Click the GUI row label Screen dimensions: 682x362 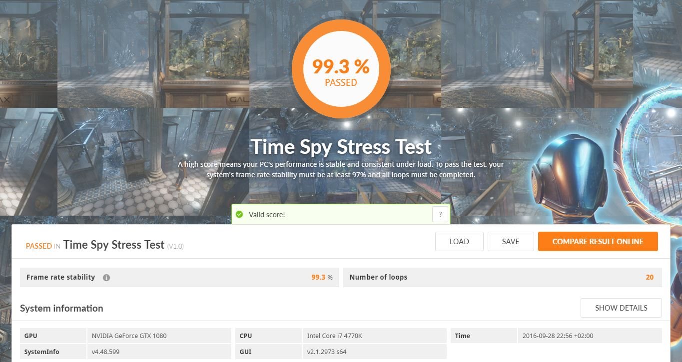pyautogui.click(x=245, y=352)
